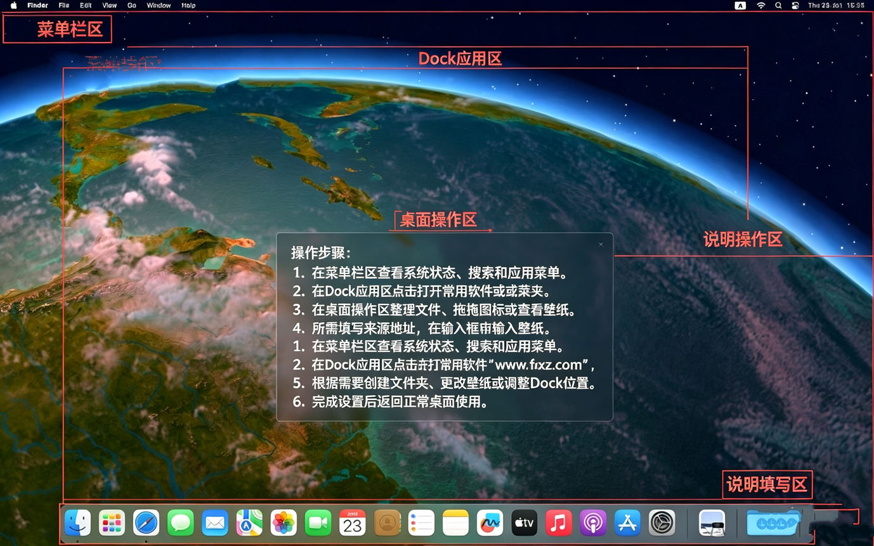The height and width of the screenshot is (546, 874).
Task: Launch Maps from the Dock
Action: [249, 523]
